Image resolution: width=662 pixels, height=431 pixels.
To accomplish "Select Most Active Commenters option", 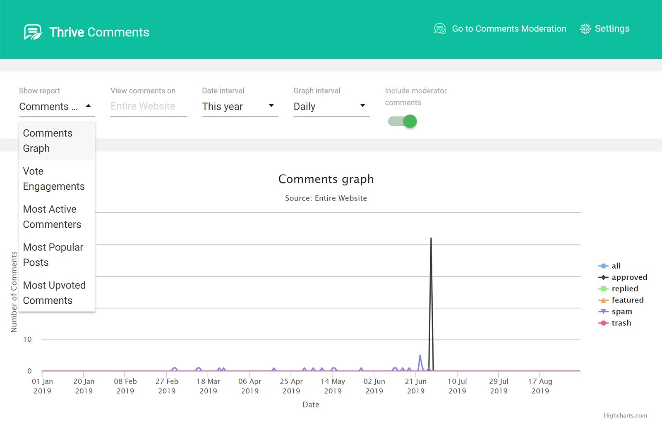I will click(x=57, y=217).
